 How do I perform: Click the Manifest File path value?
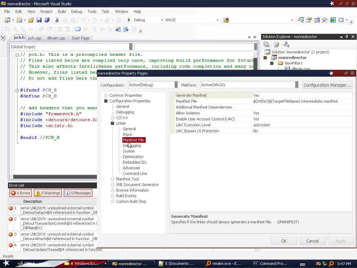click(x=296, y=101)
